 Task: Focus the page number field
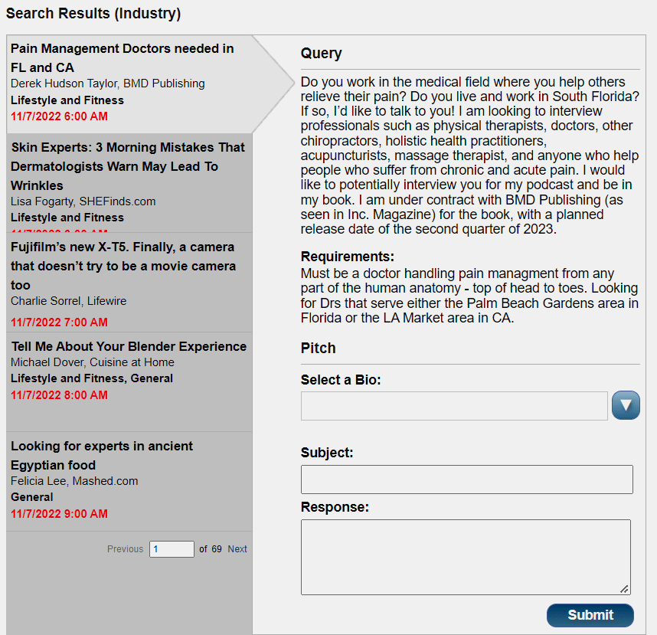172,549
